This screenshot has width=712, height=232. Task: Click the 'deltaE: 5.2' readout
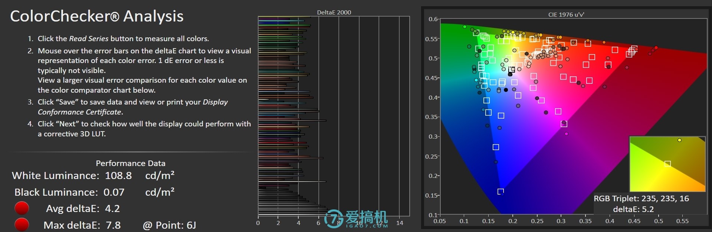[633, 209]
